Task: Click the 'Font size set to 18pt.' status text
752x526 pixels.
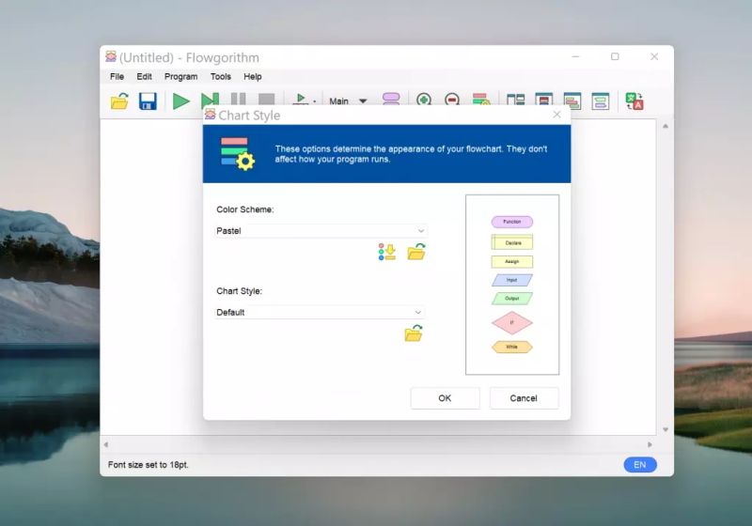Action: coord(149,465)
